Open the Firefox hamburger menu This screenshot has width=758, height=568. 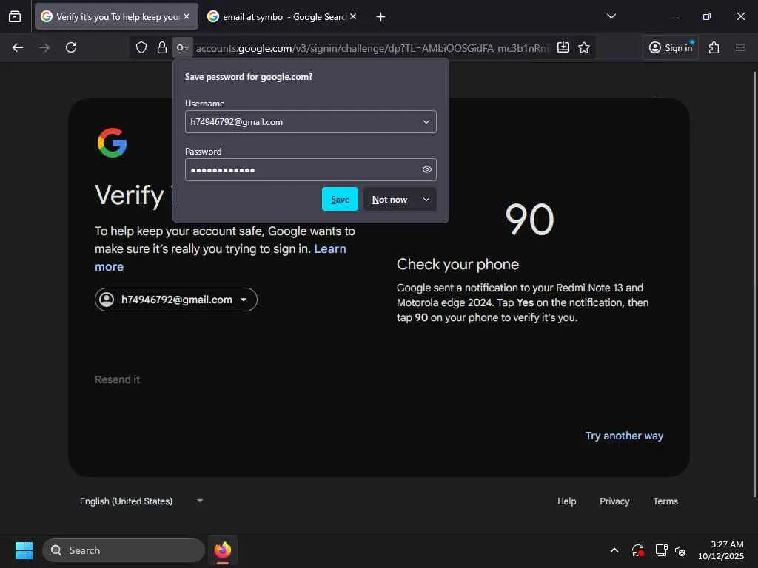[740, 47]
